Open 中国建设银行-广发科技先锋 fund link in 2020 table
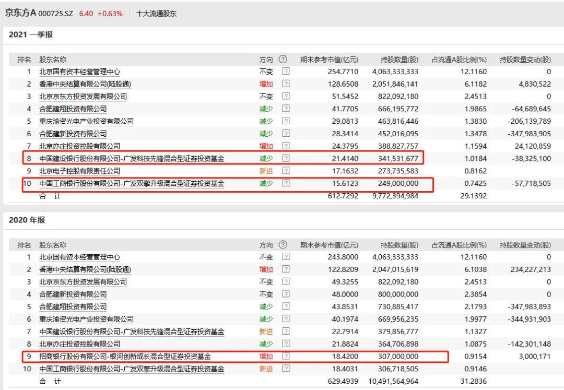The width and height of the screenshot is (564, 390). 132,332
